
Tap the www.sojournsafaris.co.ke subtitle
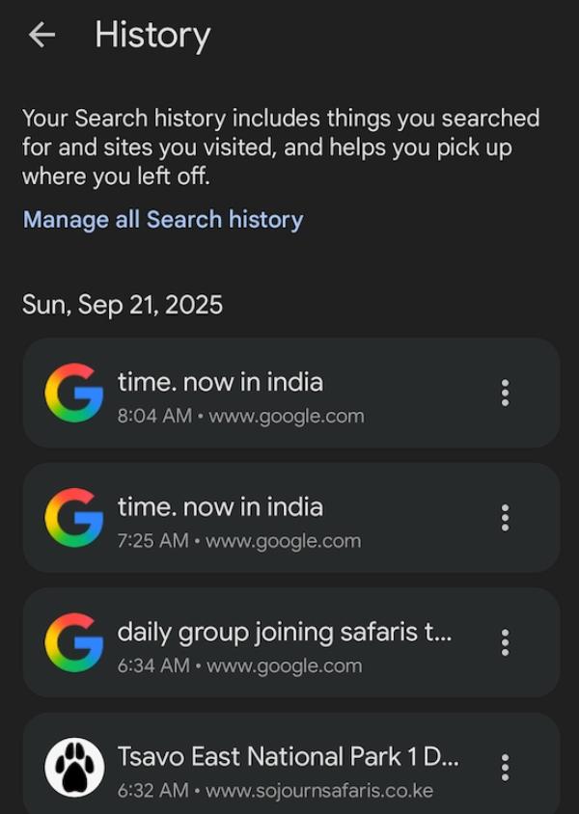(275, 791)
